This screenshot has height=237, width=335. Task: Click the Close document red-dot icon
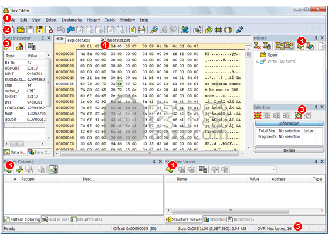pos(49,30)
